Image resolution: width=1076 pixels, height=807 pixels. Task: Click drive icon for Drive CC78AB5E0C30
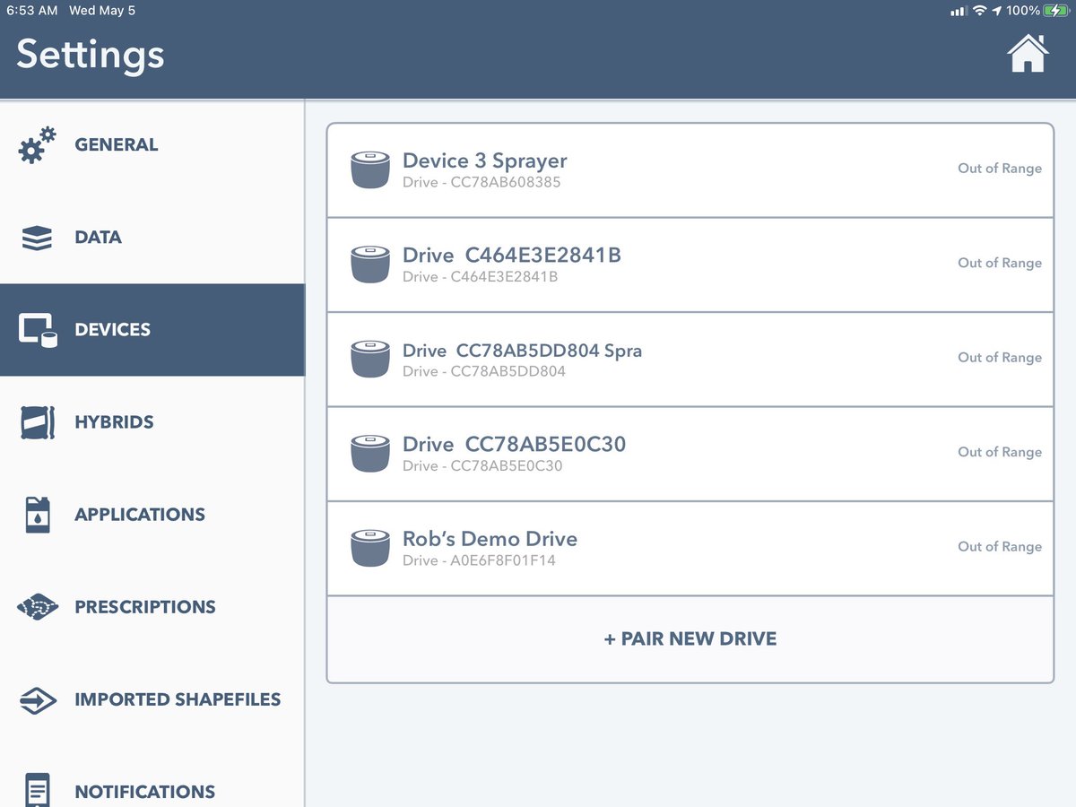point(370,454)
